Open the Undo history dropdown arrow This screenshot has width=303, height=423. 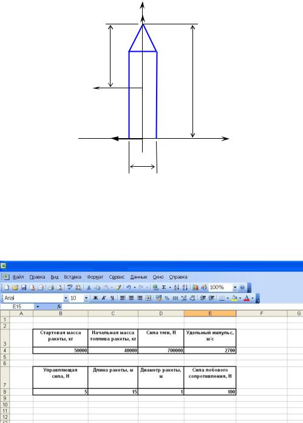[x=135, y=287]
